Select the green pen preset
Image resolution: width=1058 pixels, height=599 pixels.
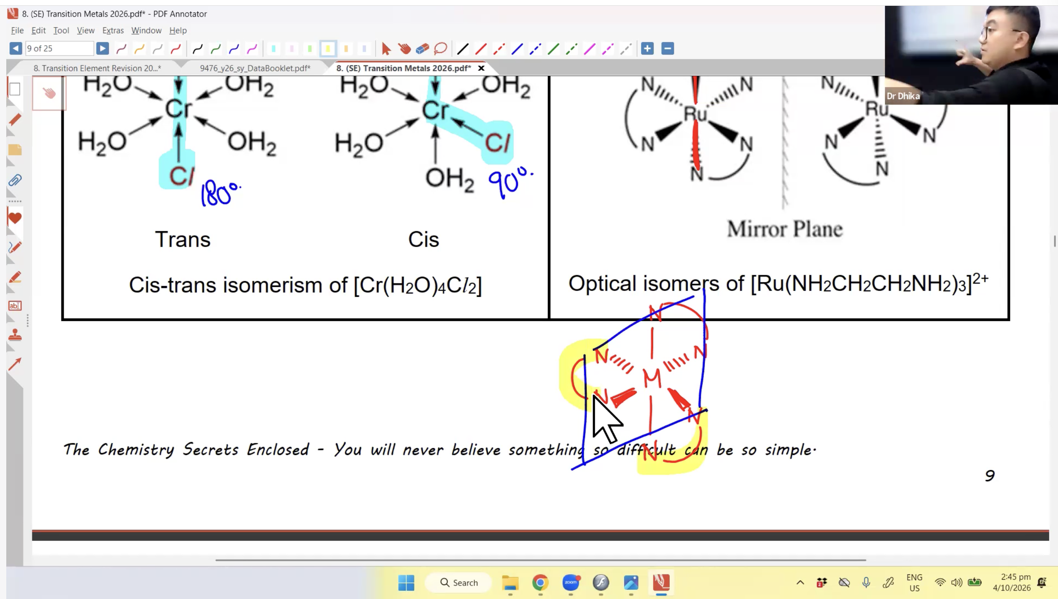pyautogui.click(x=216, y=48)
